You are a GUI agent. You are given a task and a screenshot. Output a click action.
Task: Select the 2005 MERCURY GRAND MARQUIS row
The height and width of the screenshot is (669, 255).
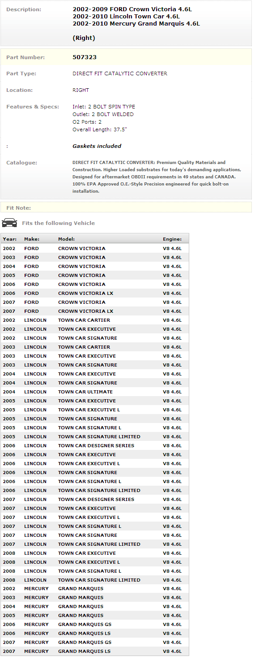tap(95, 615)
